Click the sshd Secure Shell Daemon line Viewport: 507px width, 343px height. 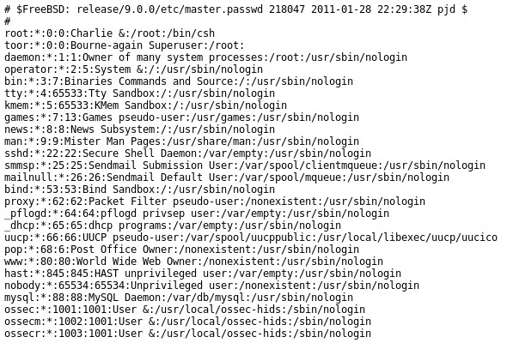coord(187,153)
